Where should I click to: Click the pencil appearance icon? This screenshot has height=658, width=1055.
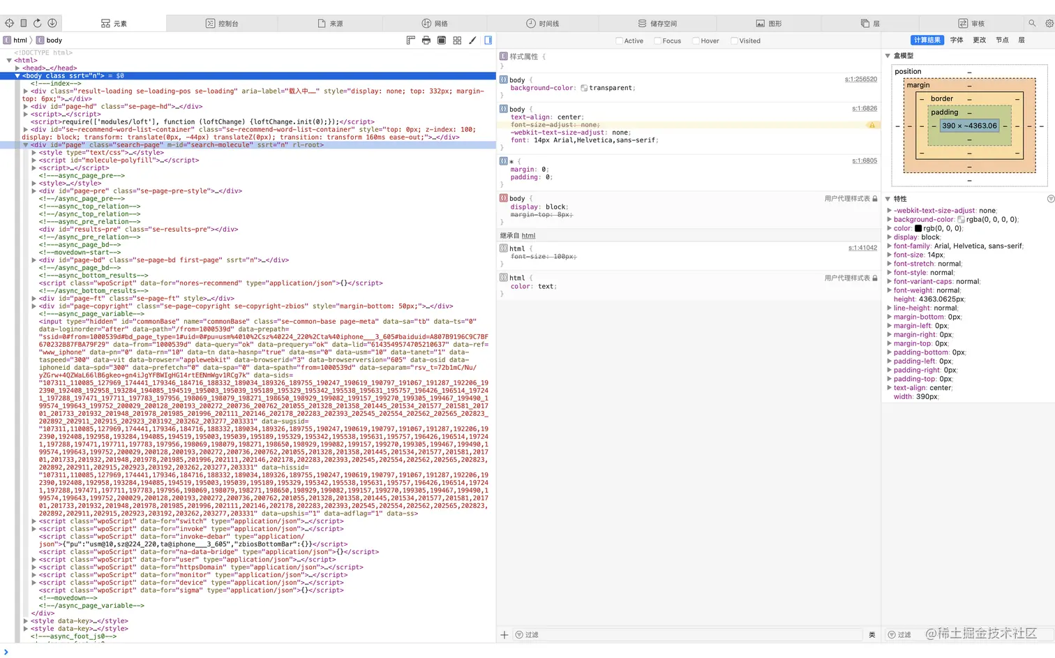click(472, 40)
